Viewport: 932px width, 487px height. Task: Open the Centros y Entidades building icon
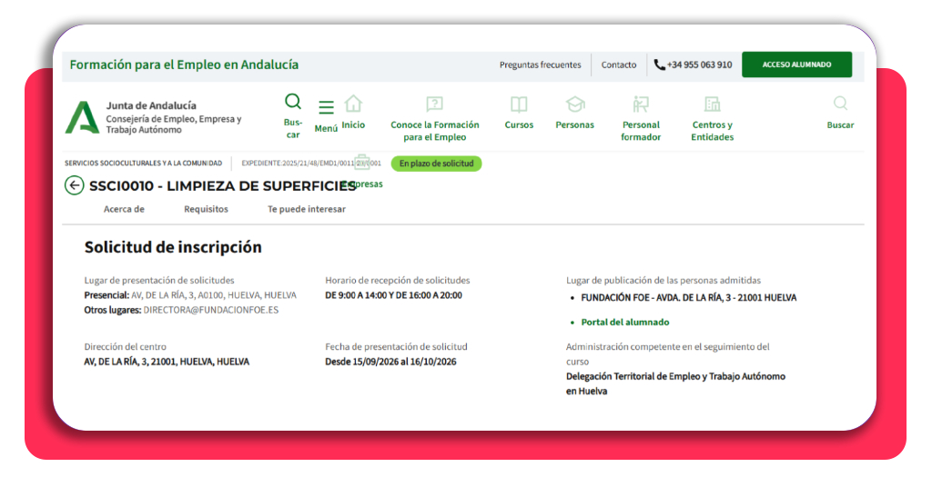pyautogui.click(x=712, y=104)
